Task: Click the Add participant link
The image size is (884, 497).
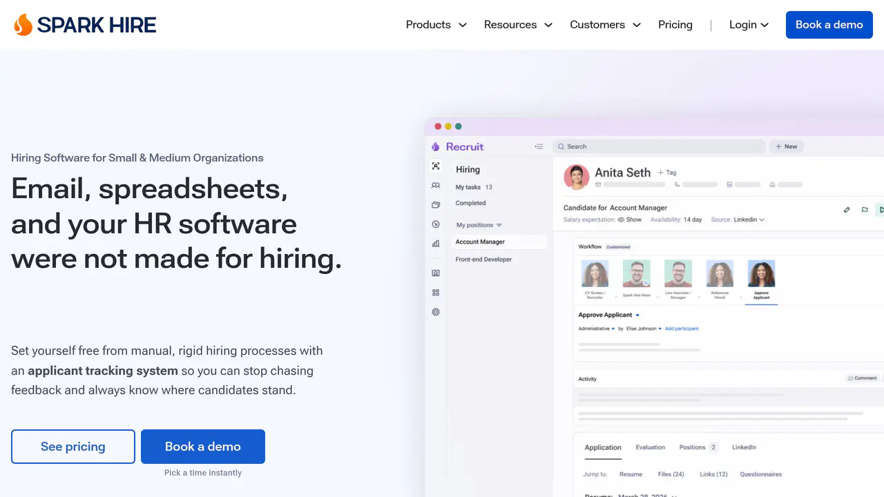Action: pos(682,329)
